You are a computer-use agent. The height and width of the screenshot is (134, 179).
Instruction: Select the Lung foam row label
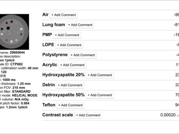coord(54,25)
